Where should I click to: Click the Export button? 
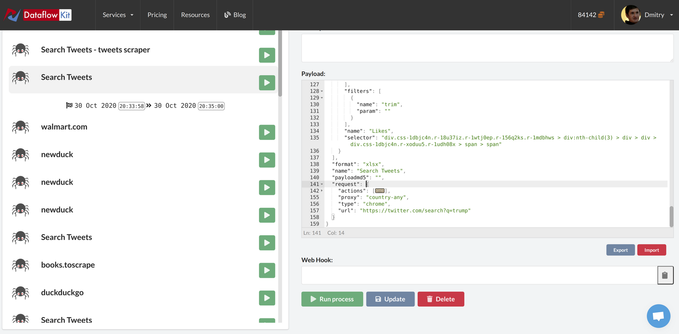(620, 250)
